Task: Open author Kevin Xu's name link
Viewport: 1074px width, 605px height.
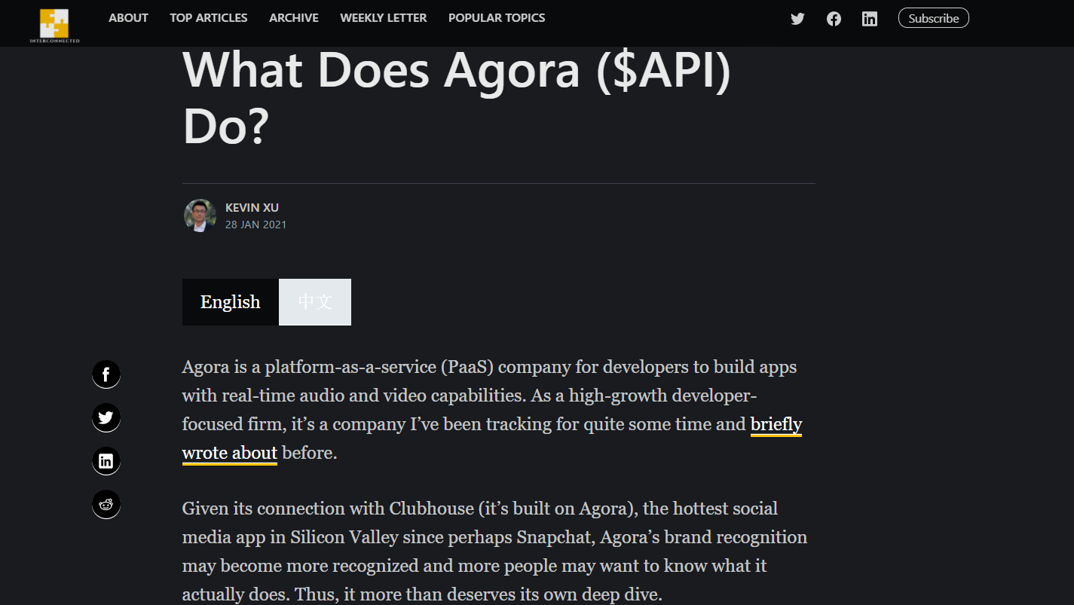Action: (x=252, y=208)
